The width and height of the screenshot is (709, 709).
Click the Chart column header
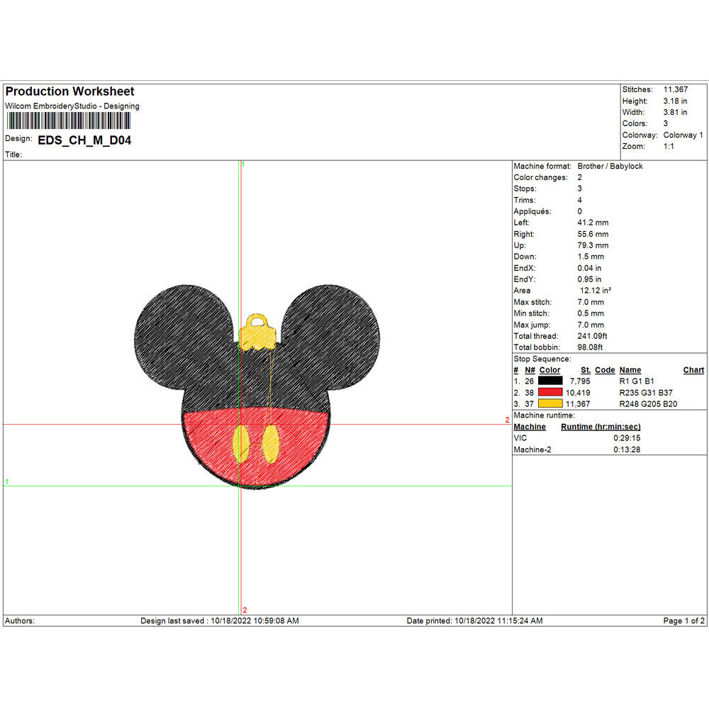pos(693,370)
